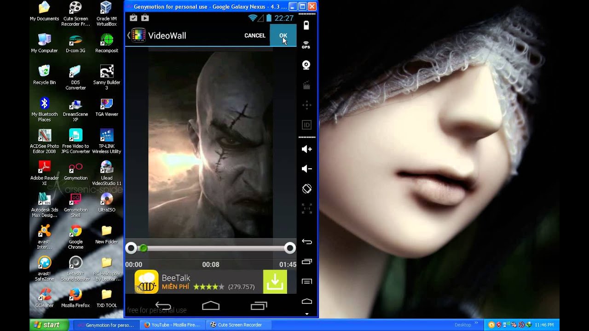Click the right trim handle on video slider

tap(290, 248)
